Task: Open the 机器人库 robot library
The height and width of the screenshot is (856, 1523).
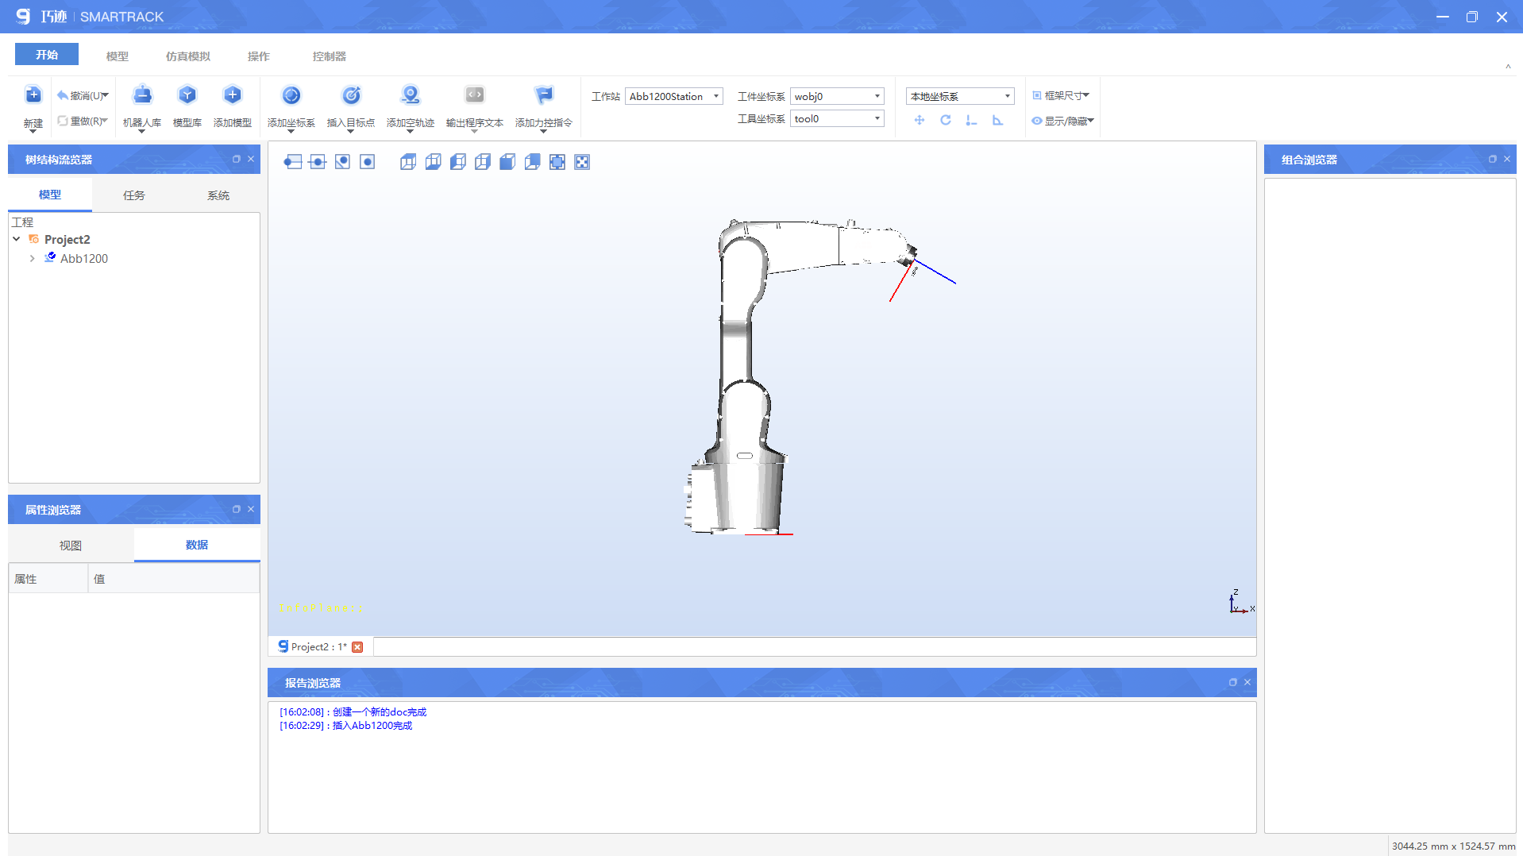Action: (142, 95)
